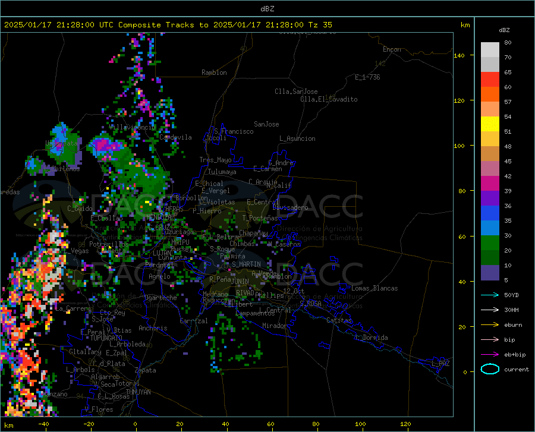Click the cyan 50YD arrow legend icon
Screen dimensions: 535x432
click(x=490, y=295)
